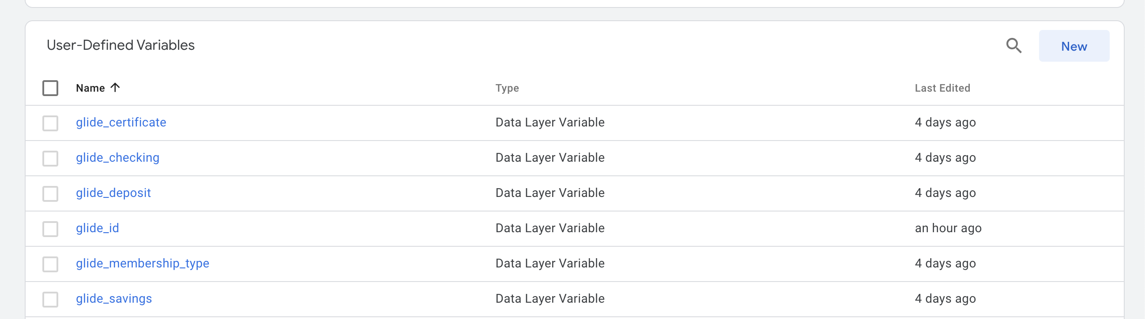
Task: Enable the glide_id row checkbox
Action: tap(50, 229)
